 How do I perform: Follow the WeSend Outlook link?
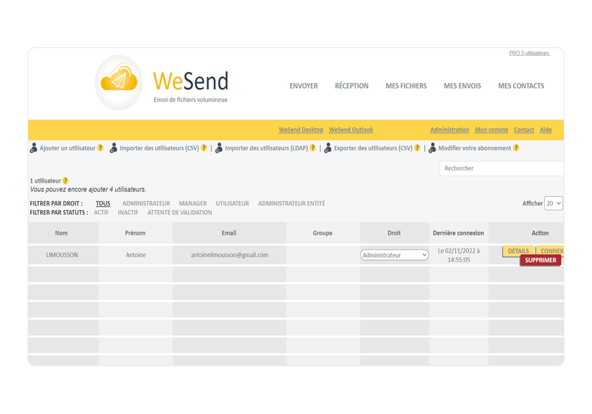pyautogui.click(x=351, y=129)
